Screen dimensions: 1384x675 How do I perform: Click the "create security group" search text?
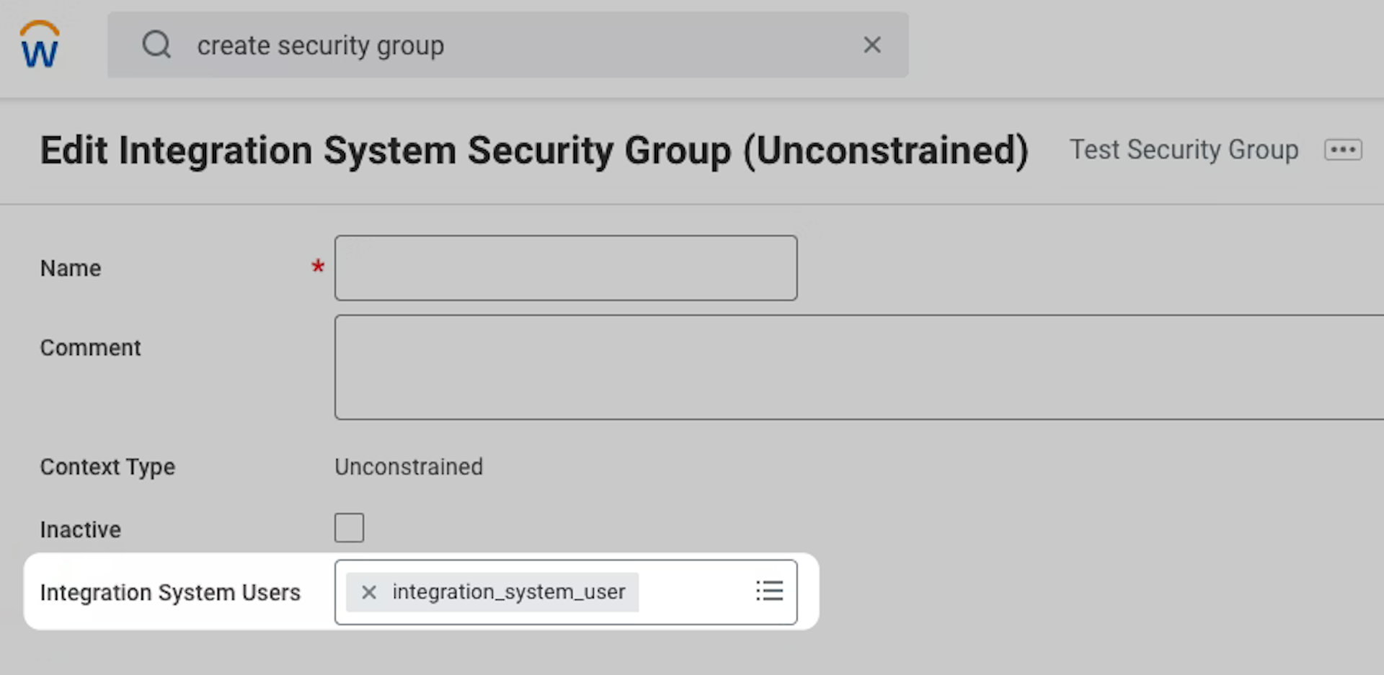pos(321,45)
